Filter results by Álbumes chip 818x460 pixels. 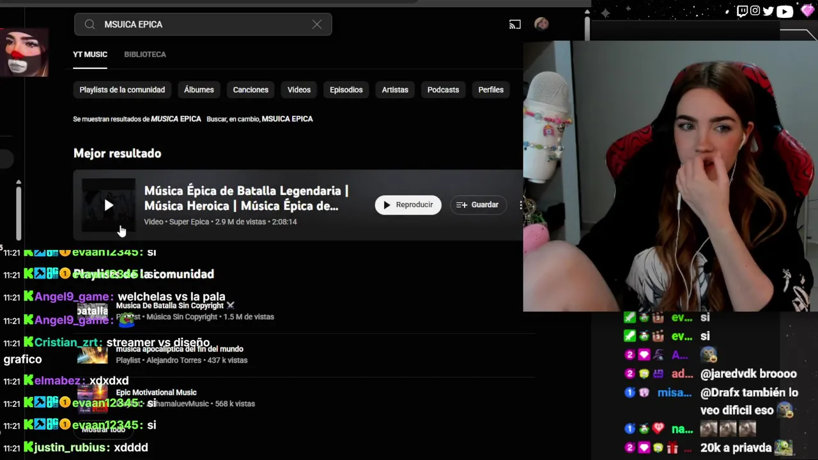(x=199, y=89)
